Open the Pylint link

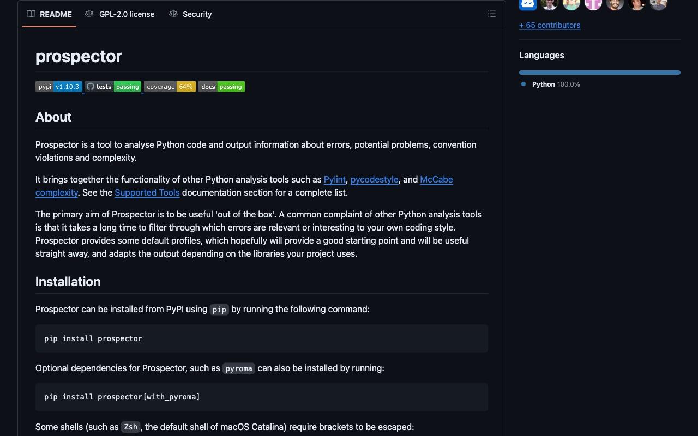[x=335, y=179]
